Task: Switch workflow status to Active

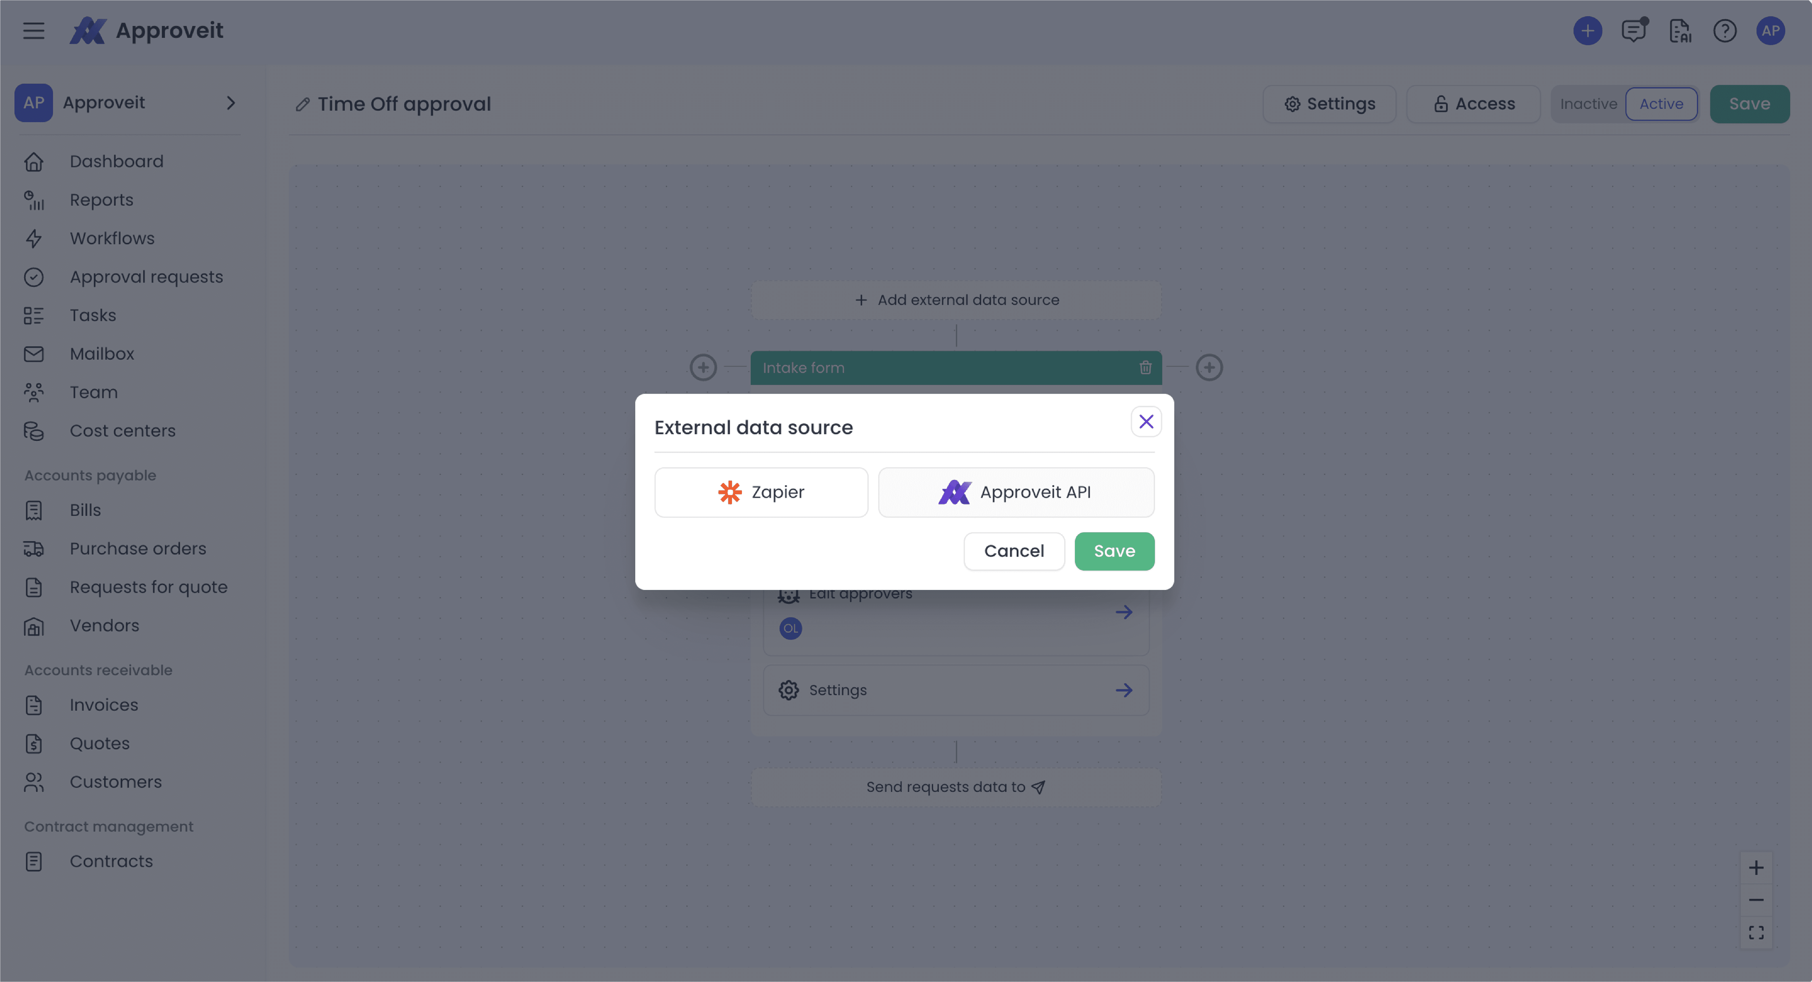Action: click(x=1661, y=104)
